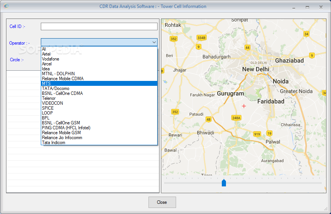Click highway 352 shield near Rohtak
This screenshot has height=214, width=331.
(173, 39)
